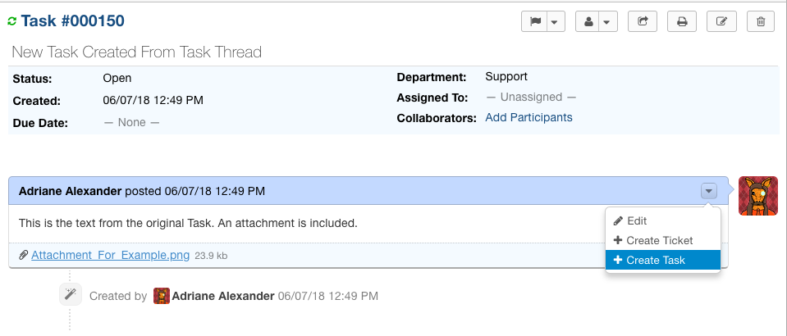Screen dimensions: 787x336
Task: Click the magic wand event icon
Action: [70, 295]
